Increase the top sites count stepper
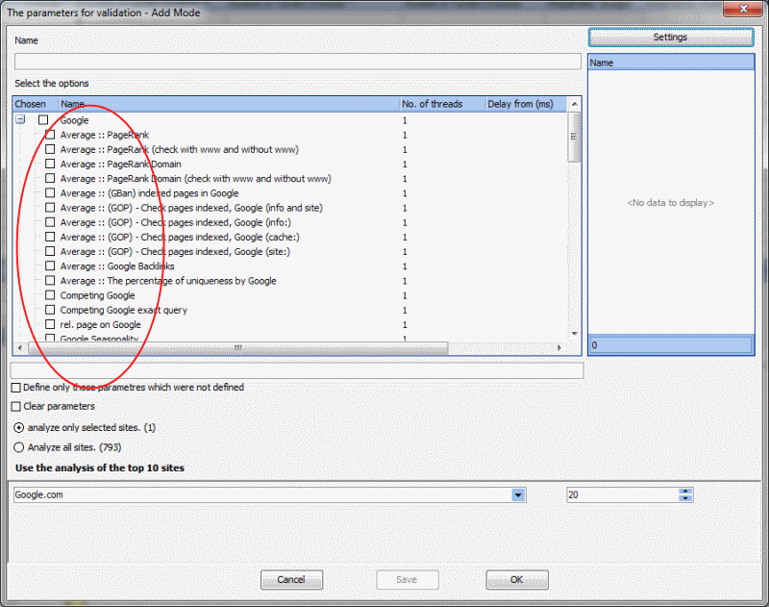The width and height of the screenshot is (769, 607). coord(685,491)
